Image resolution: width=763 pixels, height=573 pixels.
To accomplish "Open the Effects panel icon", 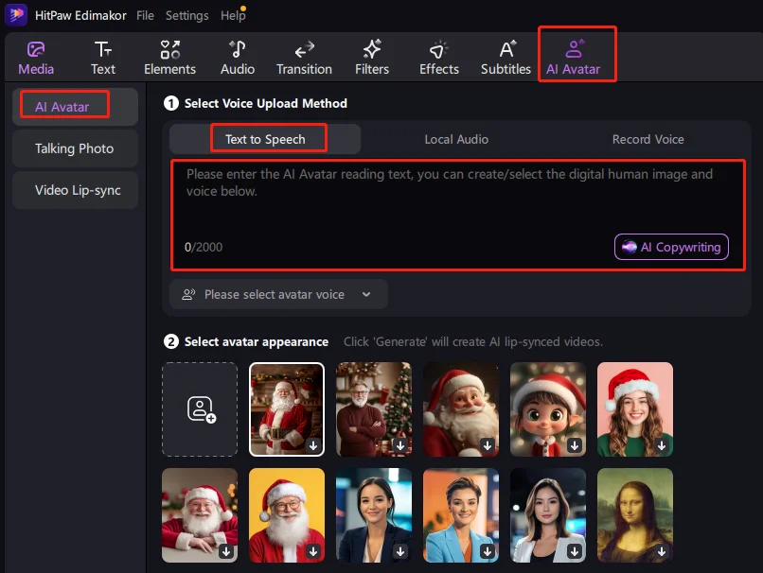I will click(439, 50).
